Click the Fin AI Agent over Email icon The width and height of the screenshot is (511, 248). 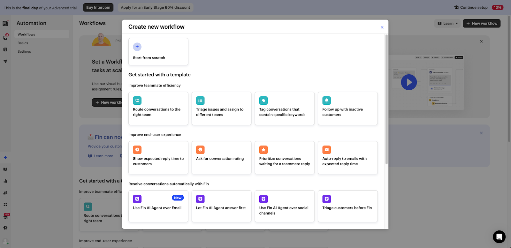tap(137, 199)
